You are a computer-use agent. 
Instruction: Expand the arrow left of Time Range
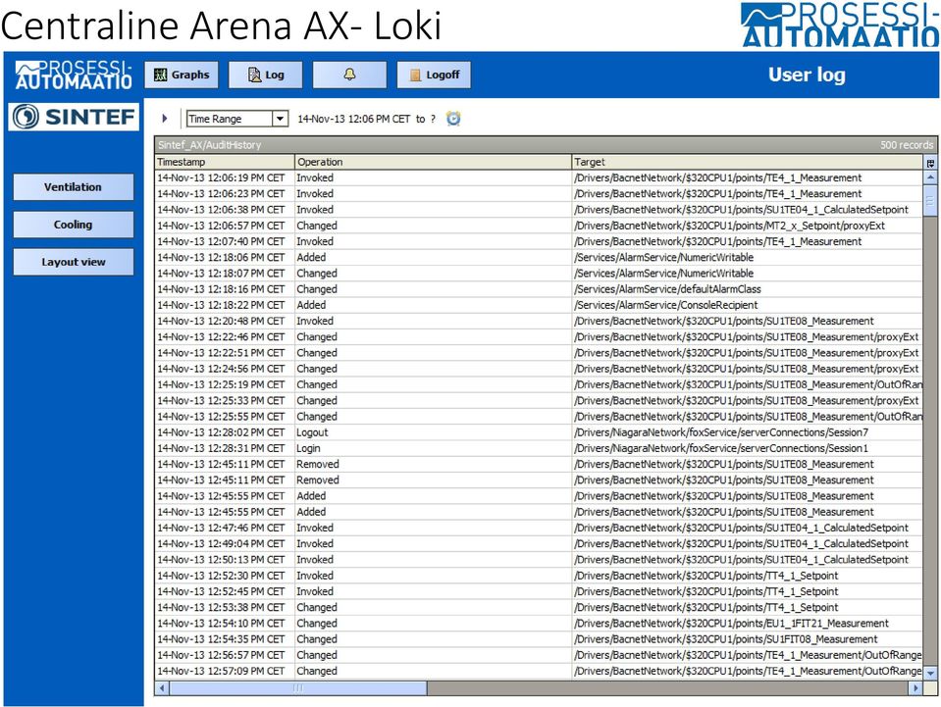pos(165,119)
